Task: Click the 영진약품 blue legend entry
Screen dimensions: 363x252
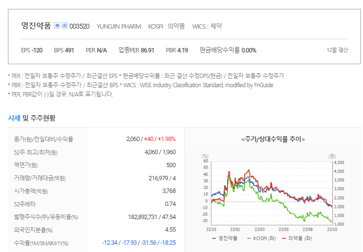Action: pyautogui.click(x=225, y=238)
